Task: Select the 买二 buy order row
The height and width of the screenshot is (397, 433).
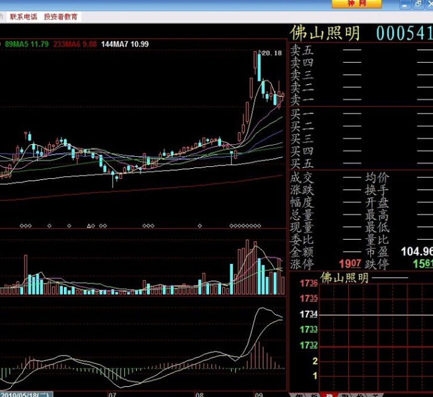Action: click(361, 126)
